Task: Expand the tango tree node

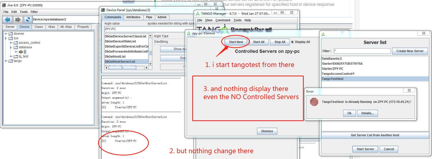Action: 6,61
